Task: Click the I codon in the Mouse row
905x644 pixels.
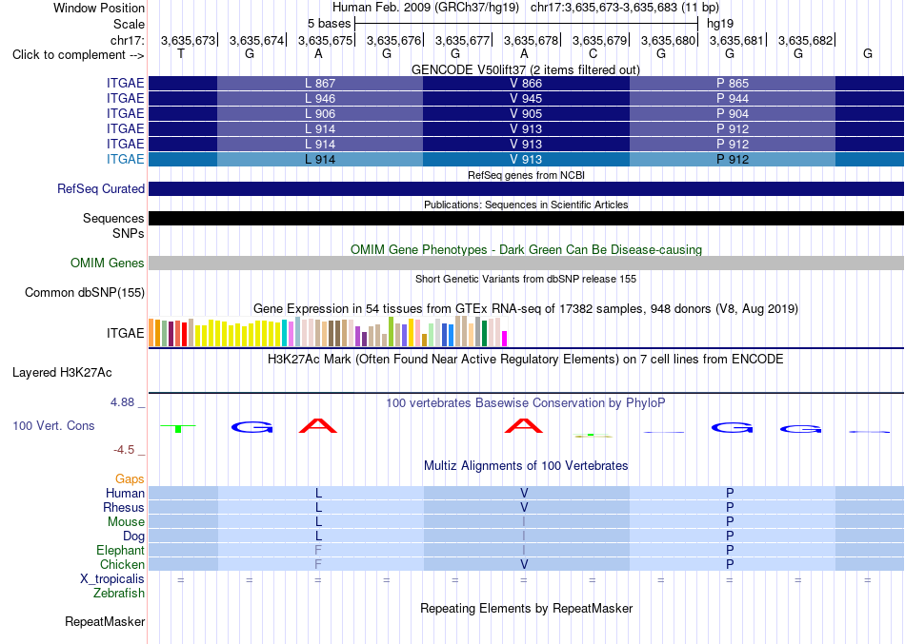Action: click(x=524, y=522)
